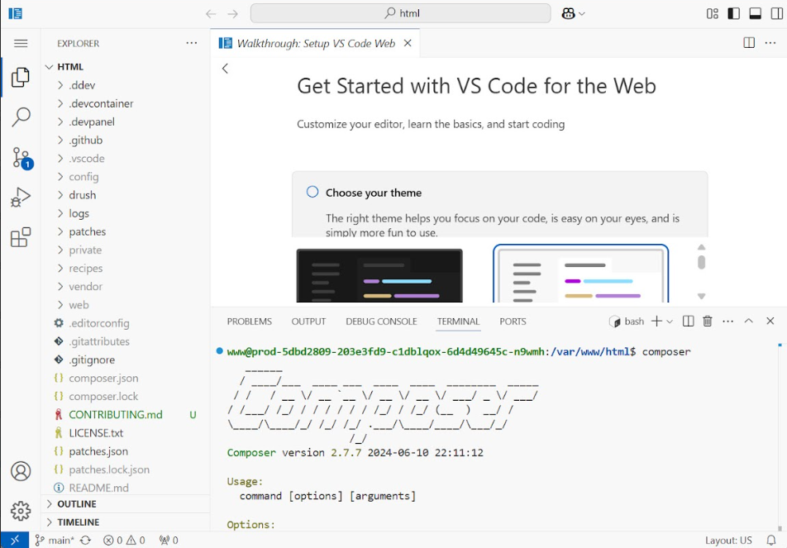Click the walkthrough vertical scrollbar

click(x=701, y=262)
